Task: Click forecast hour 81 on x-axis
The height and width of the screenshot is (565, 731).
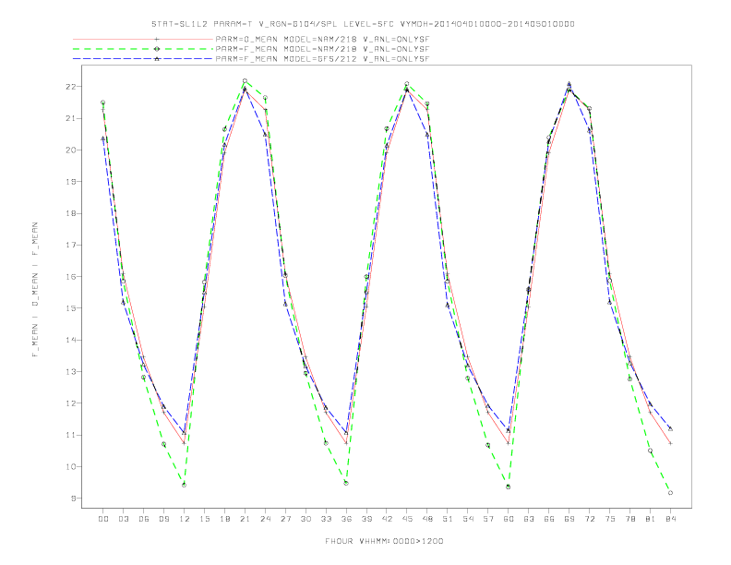Action: 651,519
